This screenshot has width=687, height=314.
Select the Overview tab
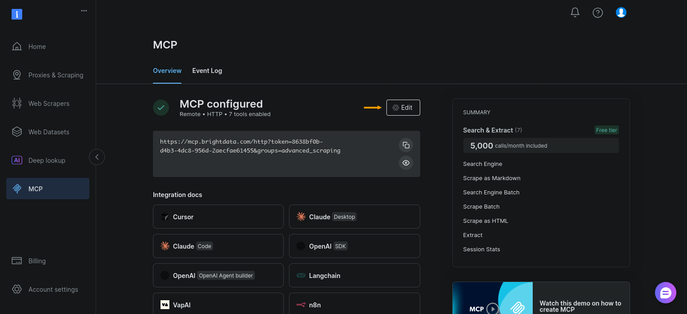click(x=167, y=71)
